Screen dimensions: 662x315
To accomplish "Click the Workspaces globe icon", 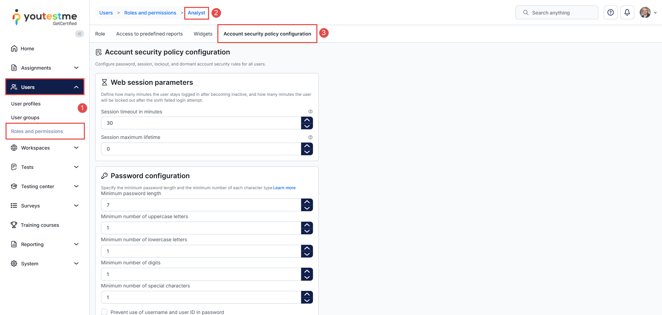I will tap(14, 148).
